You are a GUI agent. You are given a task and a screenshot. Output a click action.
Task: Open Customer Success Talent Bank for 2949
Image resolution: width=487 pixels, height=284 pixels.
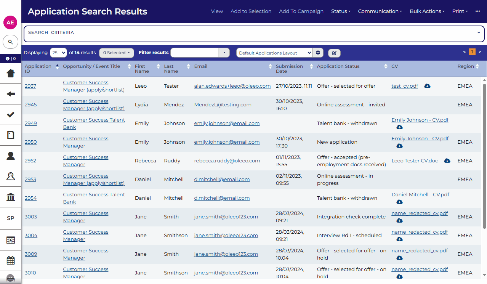click(x=94, y=124)
